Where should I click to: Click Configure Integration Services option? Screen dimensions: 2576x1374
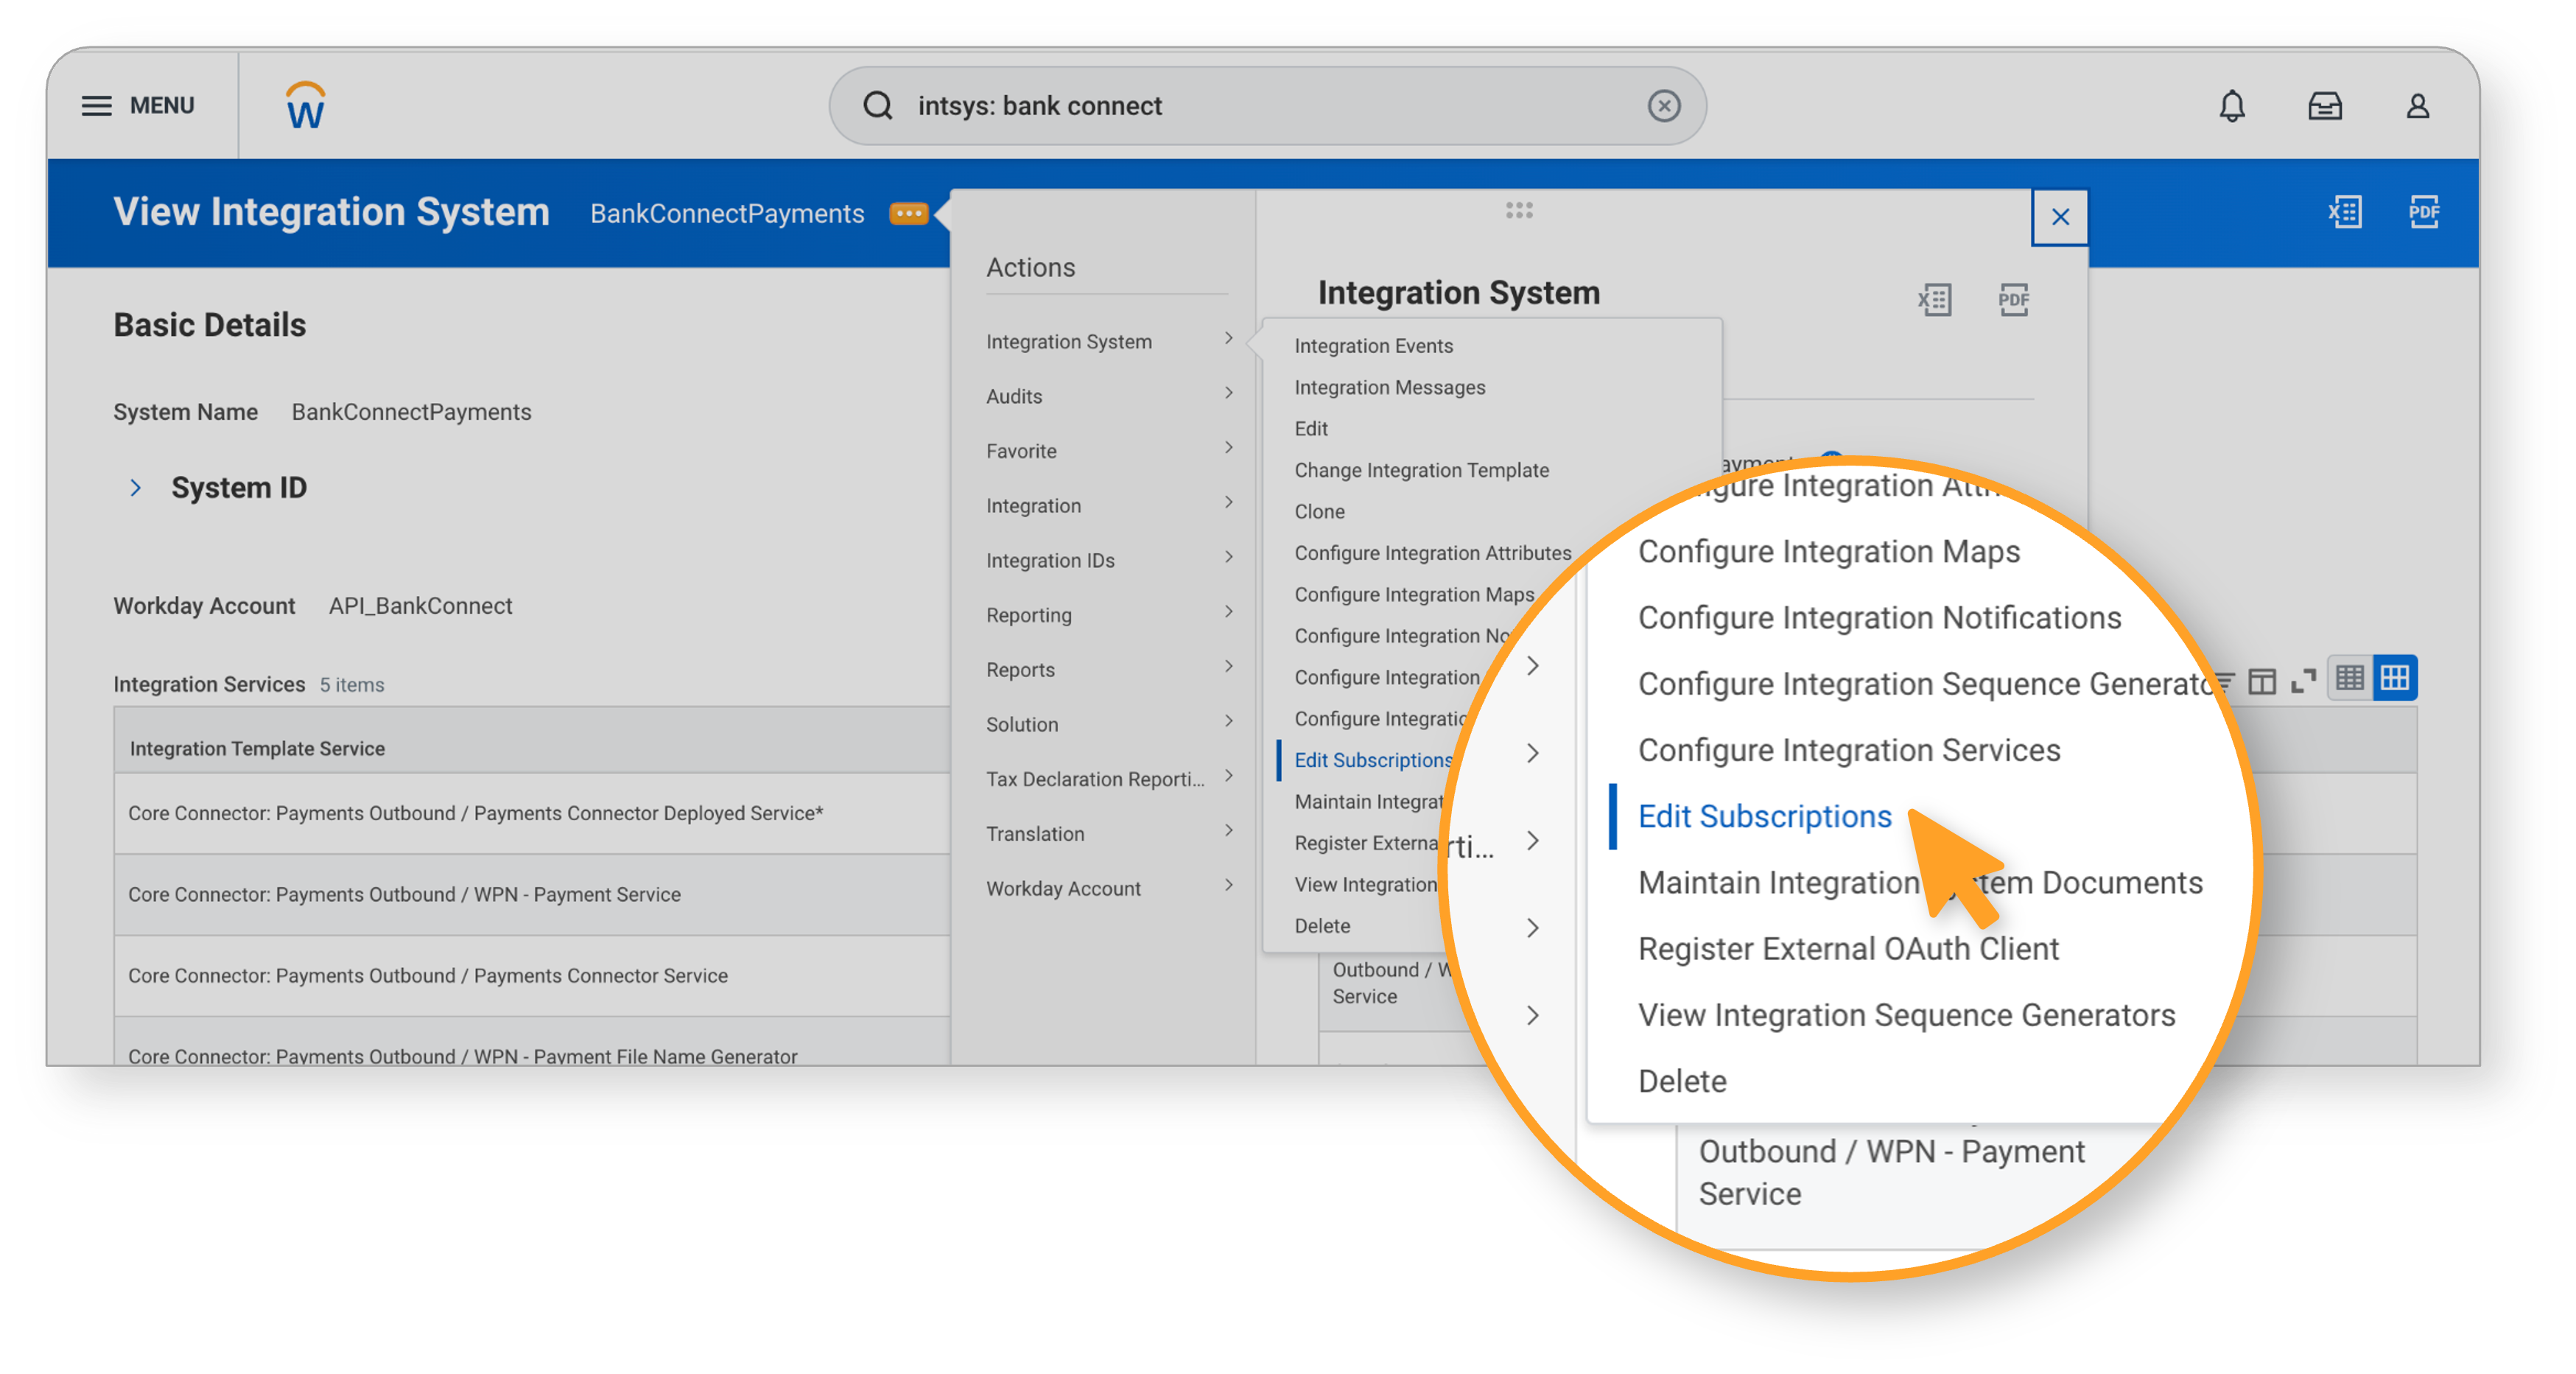pyautogui.click(x=1849, y=750)
